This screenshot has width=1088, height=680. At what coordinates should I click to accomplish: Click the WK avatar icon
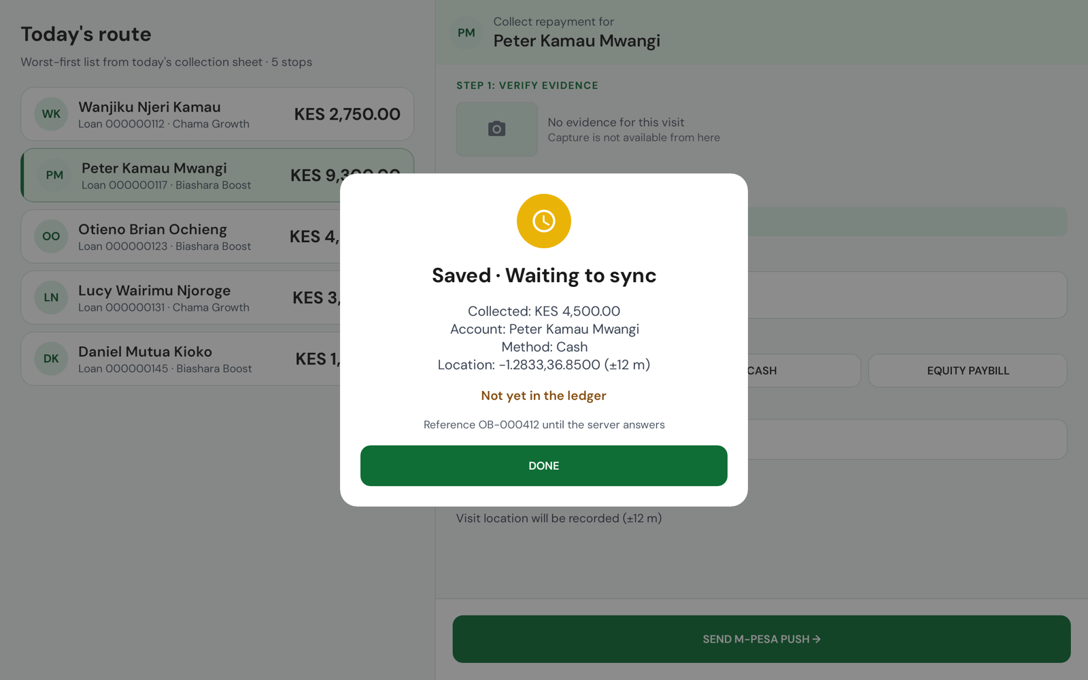coord(51,114)
